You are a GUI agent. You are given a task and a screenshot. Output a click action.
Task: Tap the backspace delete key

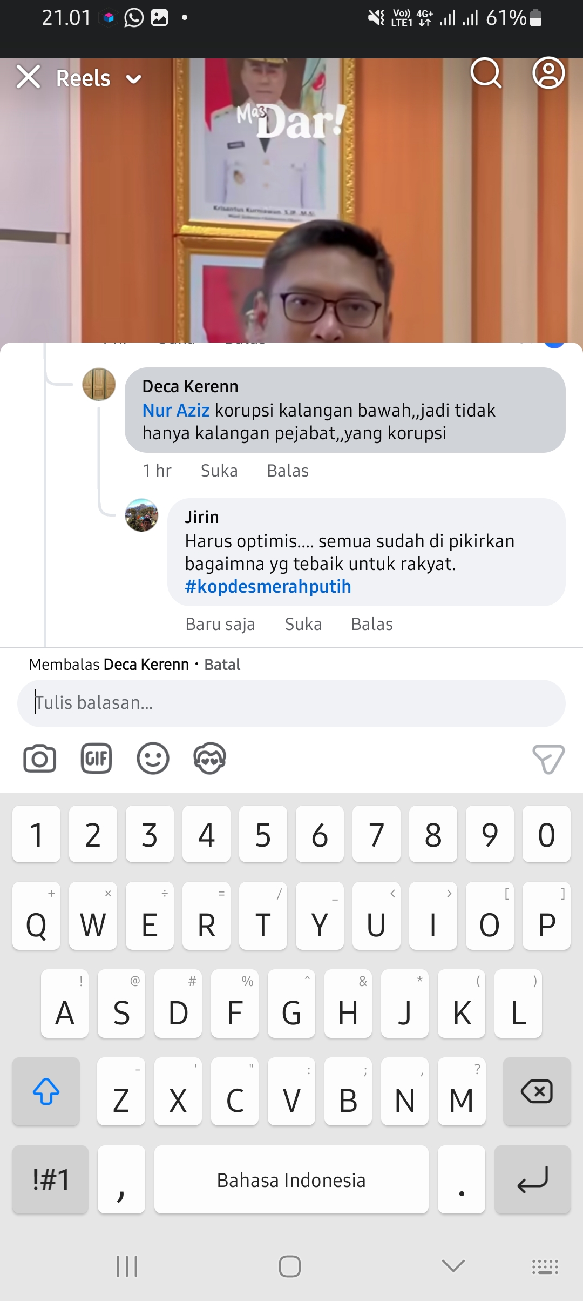(537, 1091)
